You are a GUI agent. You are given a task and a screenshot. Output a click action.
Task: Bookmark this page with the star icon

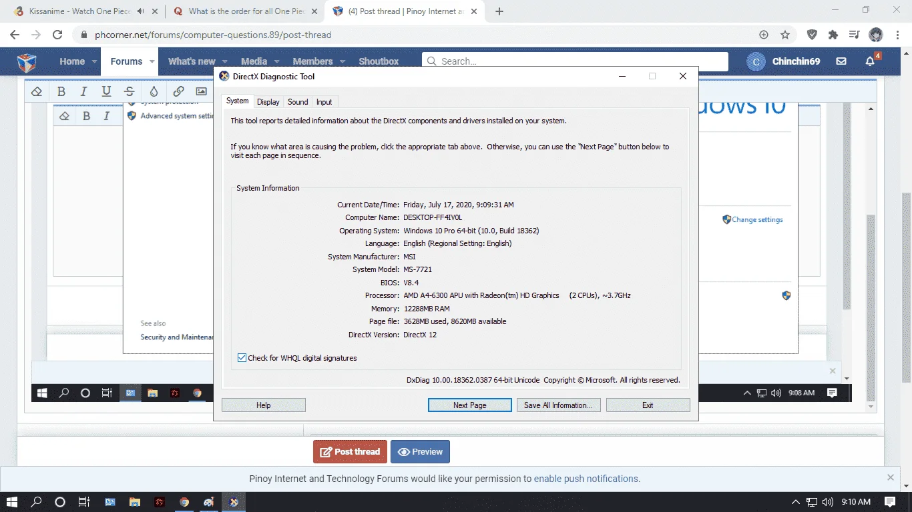pos(785,35)
